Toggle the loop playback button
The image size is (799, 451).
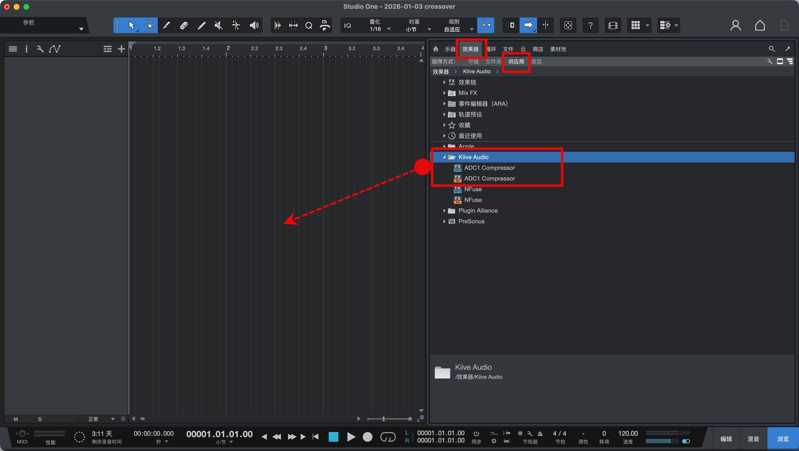click(388, 437)
